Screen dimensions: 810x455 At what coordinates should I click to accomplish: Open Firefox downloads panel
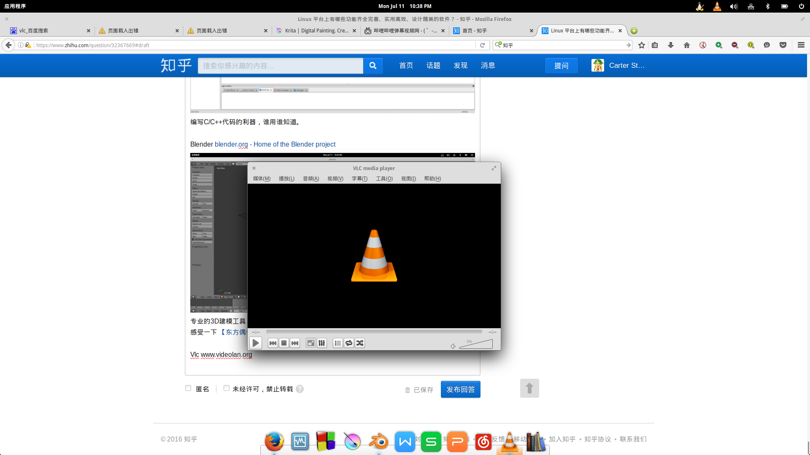[671, 45]
